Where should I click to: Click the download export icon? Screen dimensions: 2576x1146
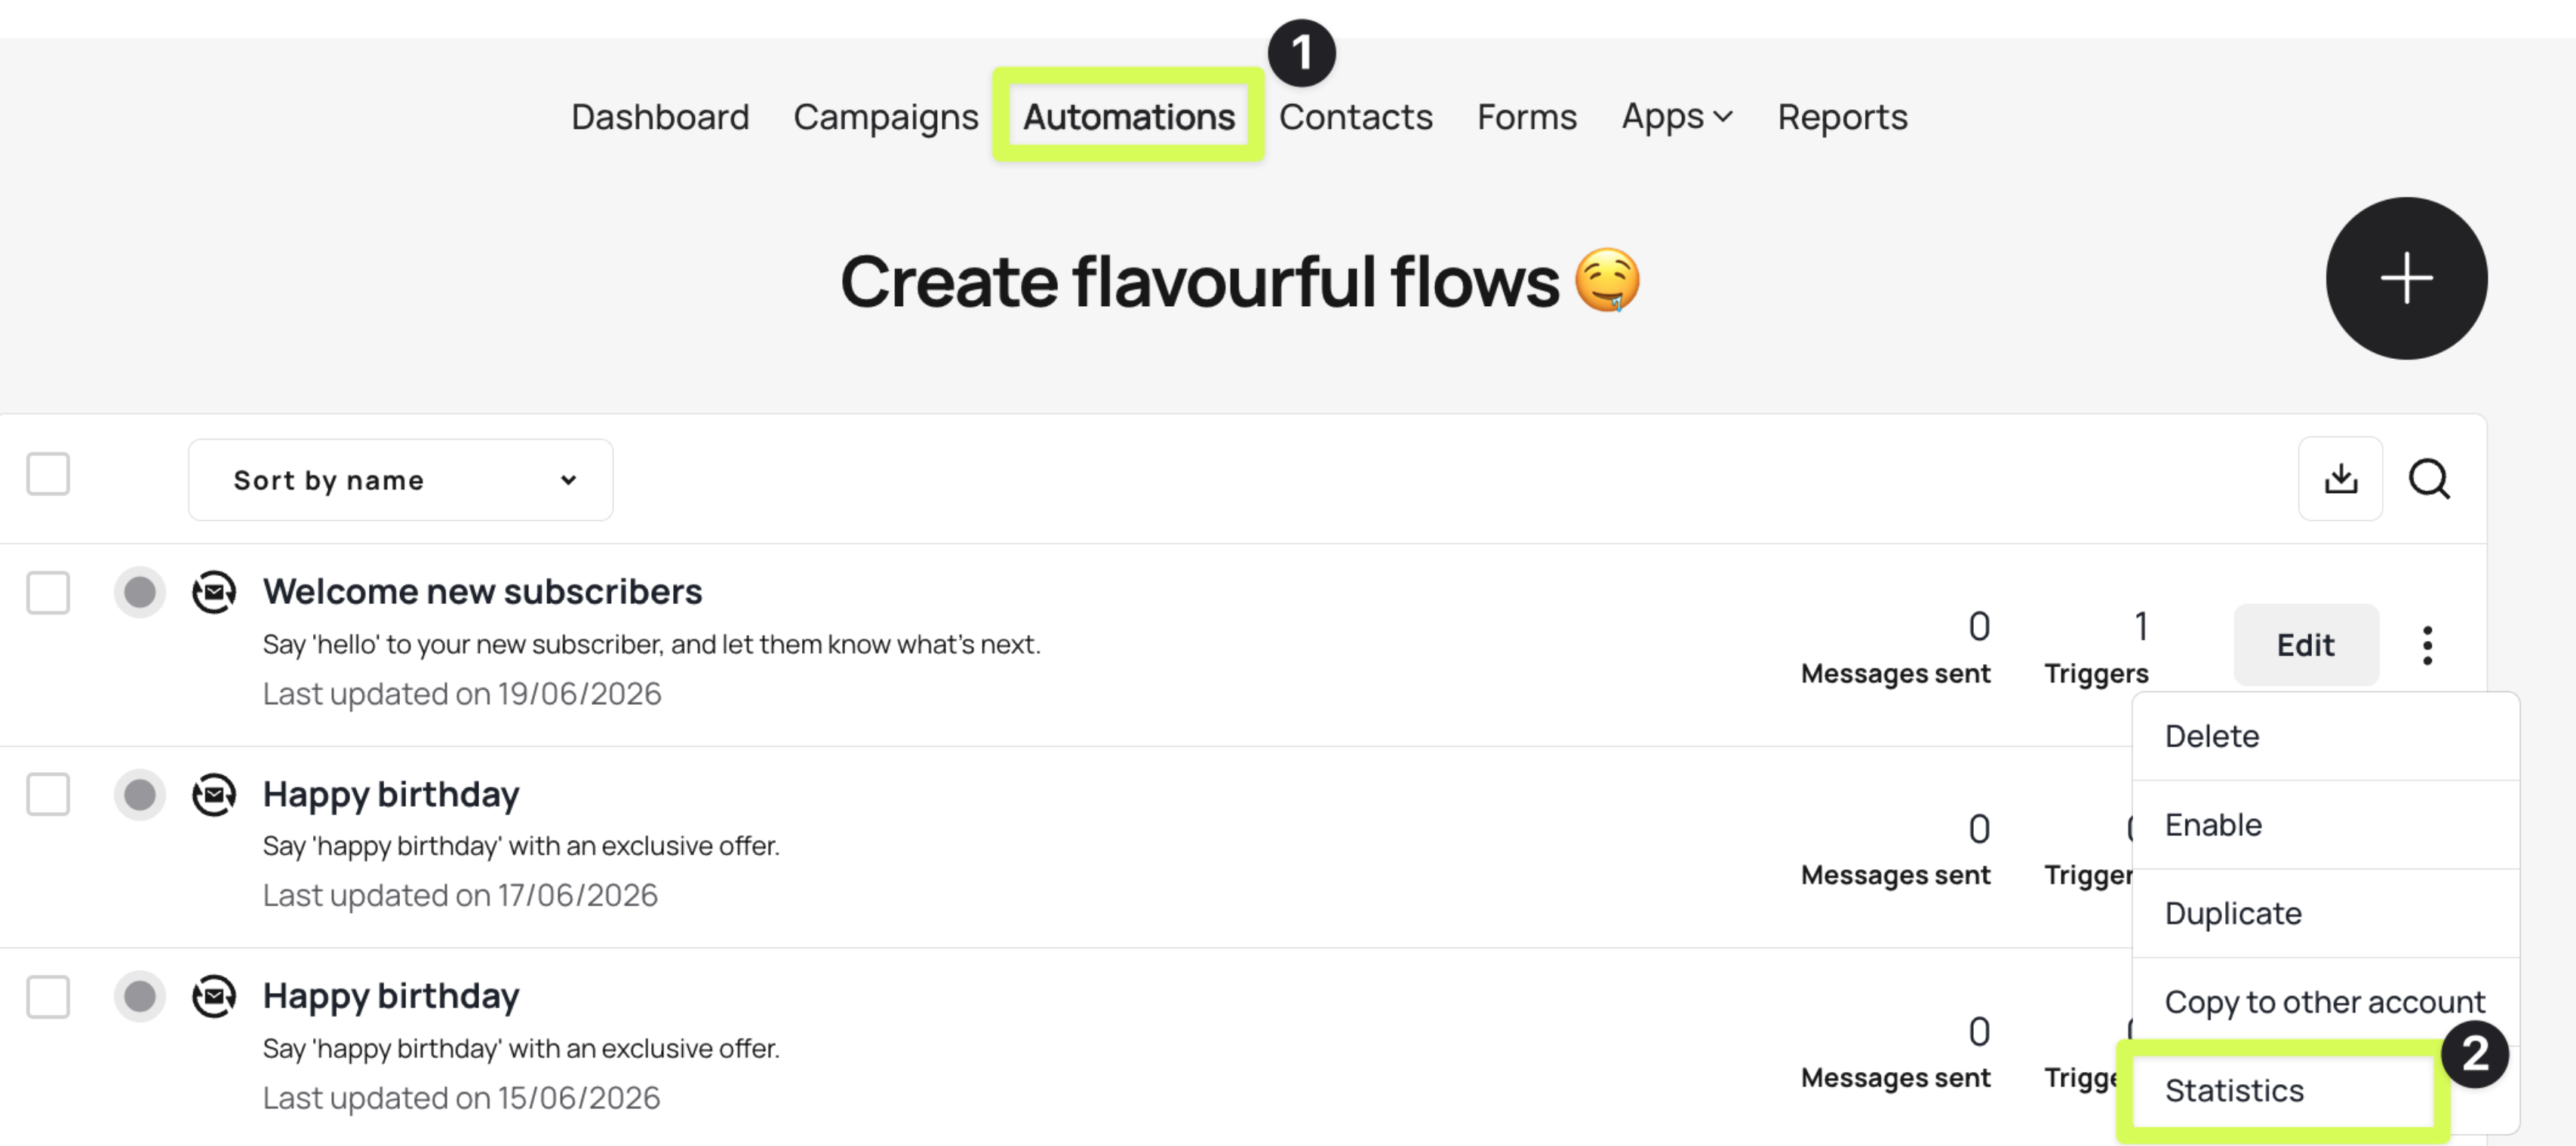(2340, 479)
